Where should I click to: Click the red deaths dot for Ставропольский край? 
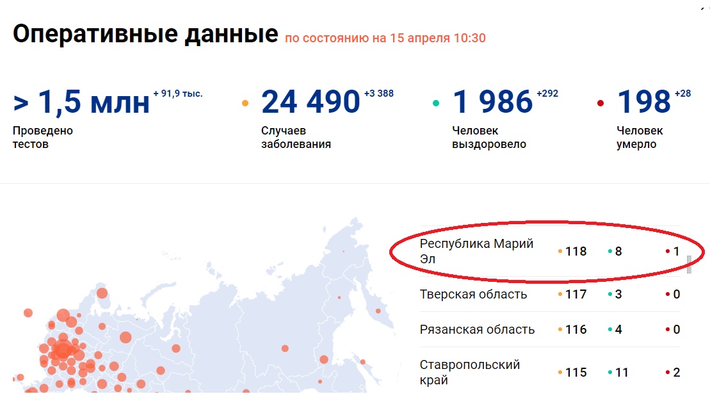[x=668, y=372]
